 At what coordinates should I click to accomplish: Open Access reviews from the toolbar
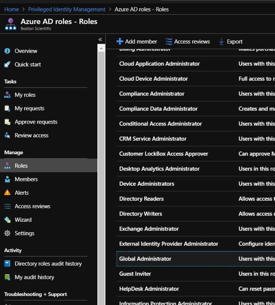[x=187, y=42]
